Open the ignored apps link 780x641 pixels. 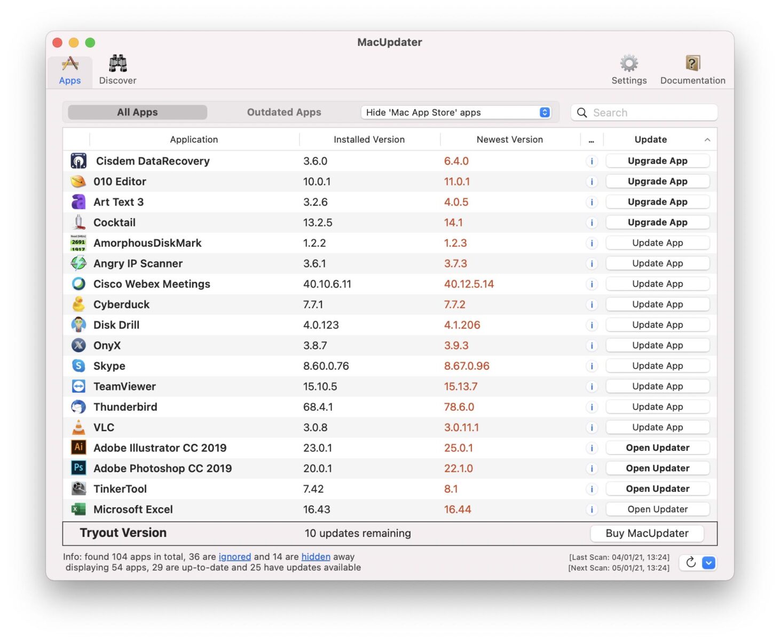[x=234, y=557]
